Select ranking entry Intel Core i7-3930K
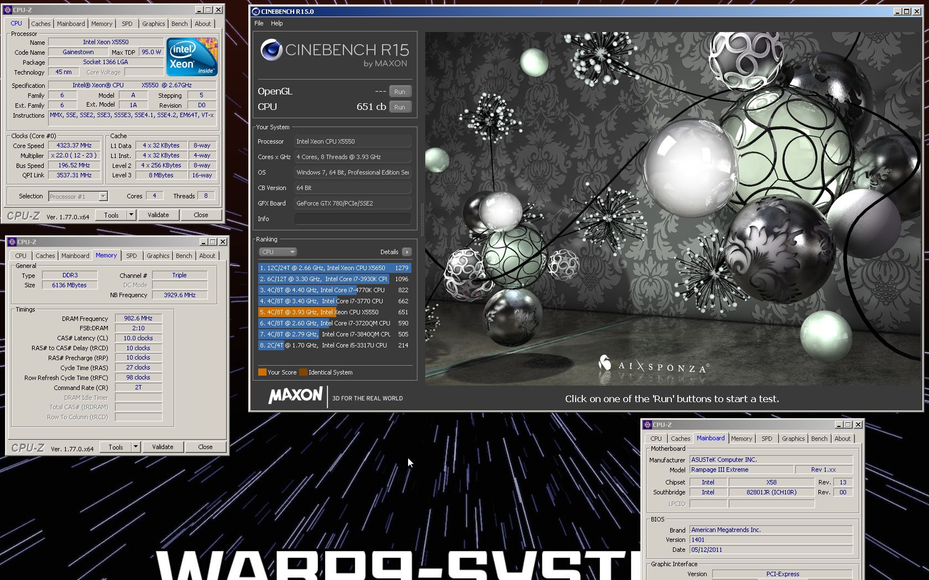929x580 pixels. [x=335, y=279]
